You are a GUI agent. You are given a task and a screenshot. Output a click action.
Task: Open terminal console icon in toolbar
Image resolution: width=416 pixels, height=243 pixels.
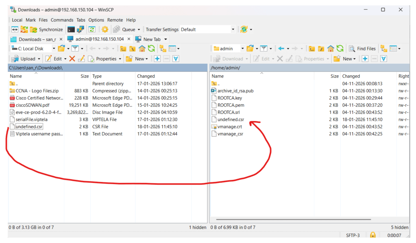(71, 29)
